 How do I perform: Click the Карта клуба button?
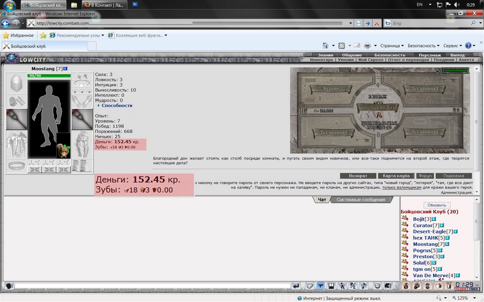point(396,176)
